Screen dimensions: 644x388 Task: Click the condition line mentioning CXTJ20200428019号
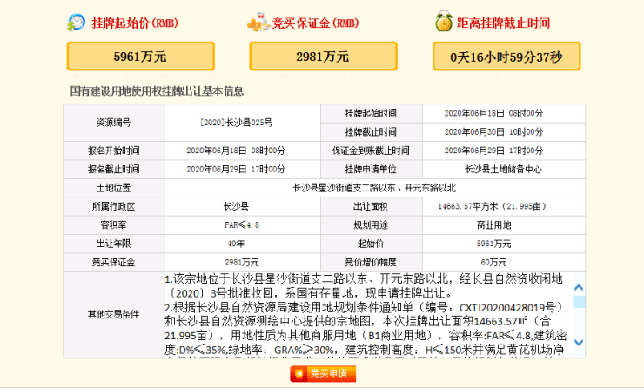364,307
